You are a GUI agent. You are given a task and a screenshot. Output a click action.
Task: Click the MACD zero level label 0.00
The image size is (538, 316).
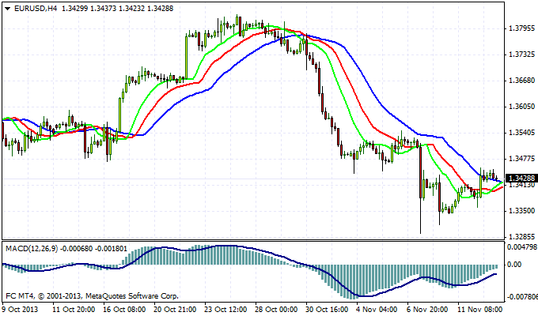(x=514, y=264)
